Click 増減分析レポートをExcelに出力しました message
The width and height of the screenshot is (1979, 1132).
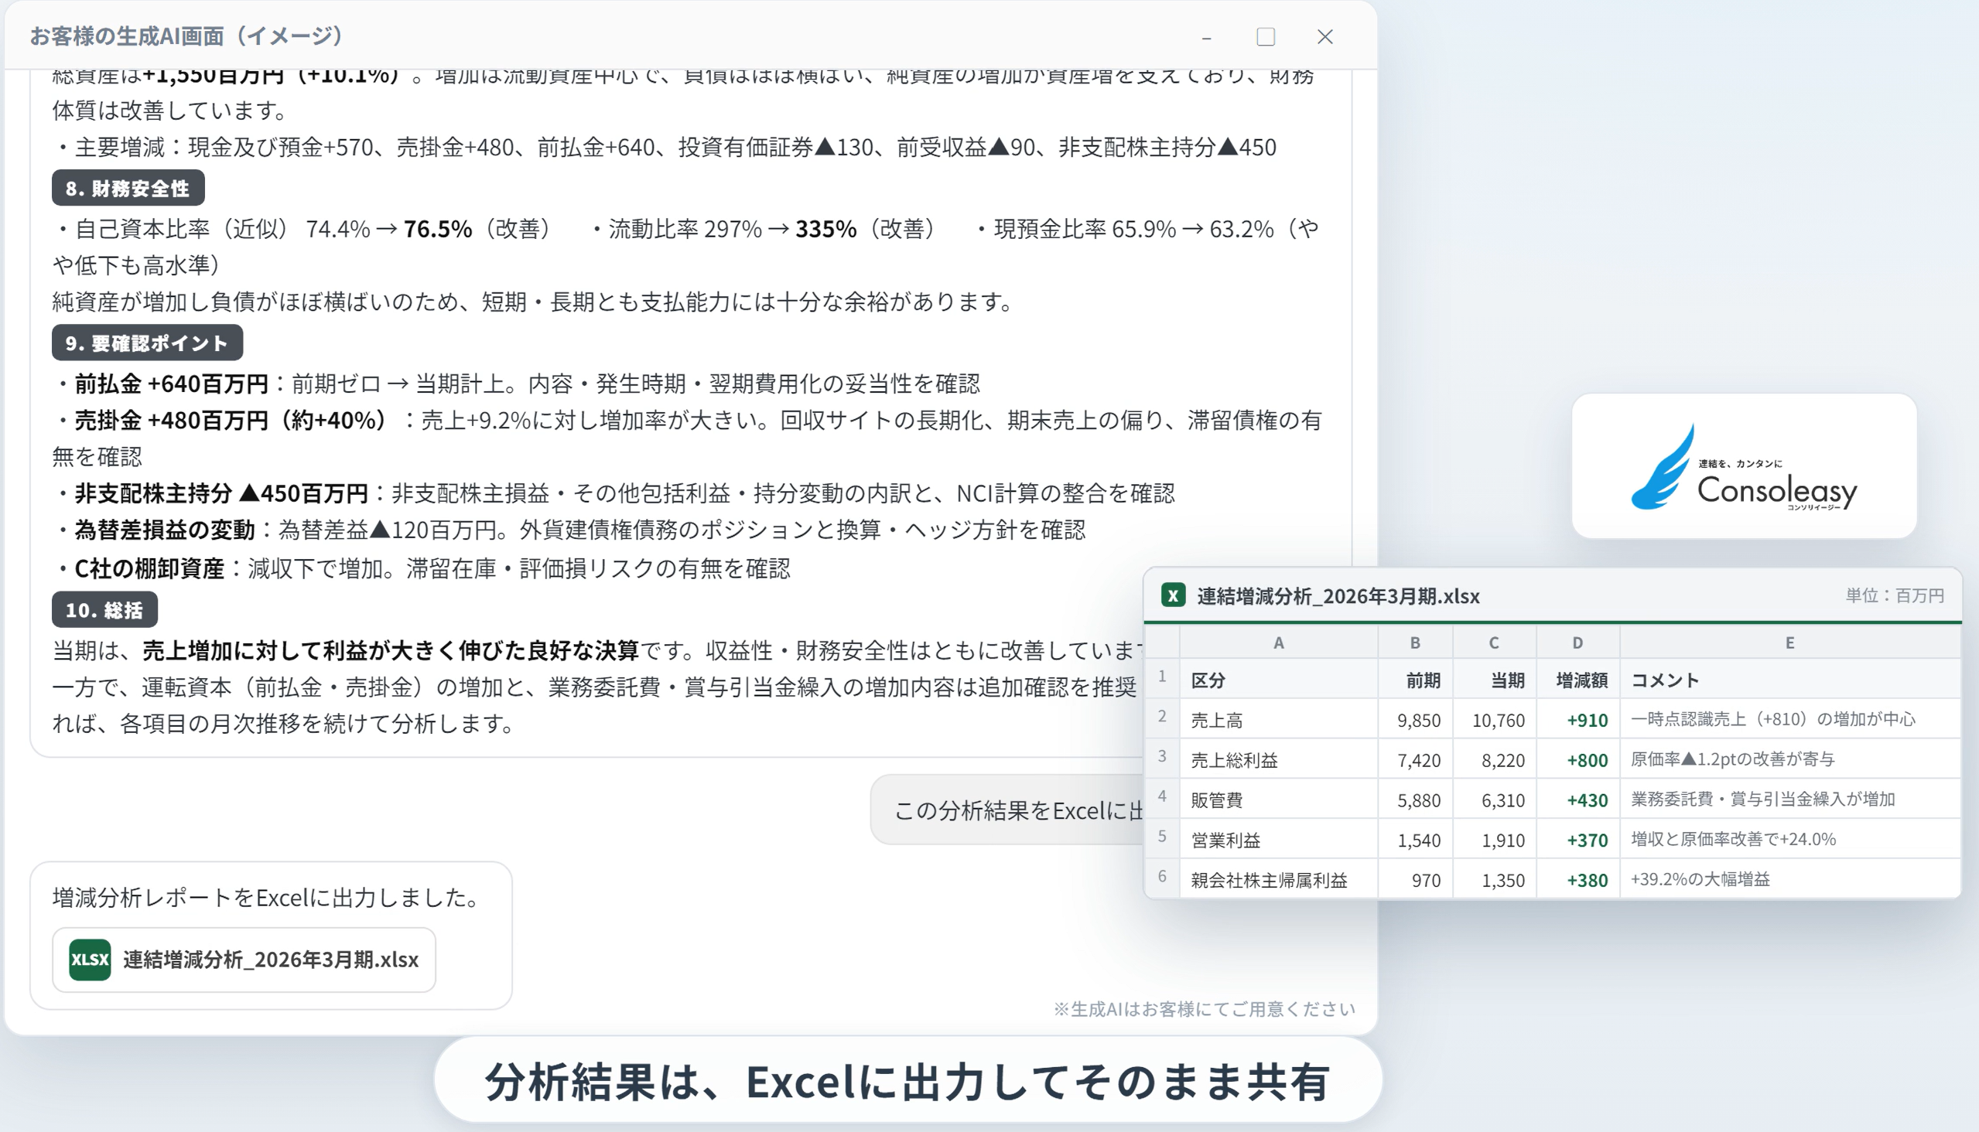[266, 897]
